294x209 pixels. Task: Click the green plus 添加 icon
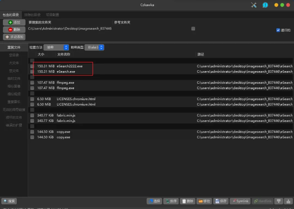coord(11,22)
